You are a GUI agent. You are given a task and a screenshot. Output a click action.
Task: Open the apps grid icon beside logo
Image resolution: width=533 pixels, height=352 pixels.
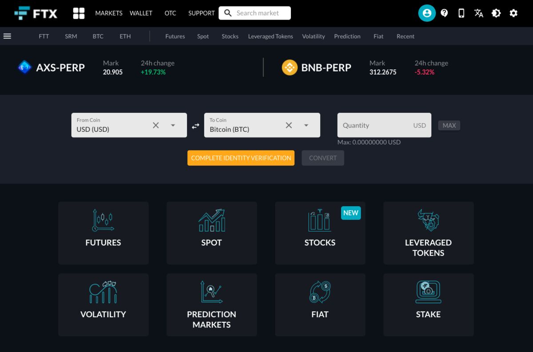pos(79,13)
